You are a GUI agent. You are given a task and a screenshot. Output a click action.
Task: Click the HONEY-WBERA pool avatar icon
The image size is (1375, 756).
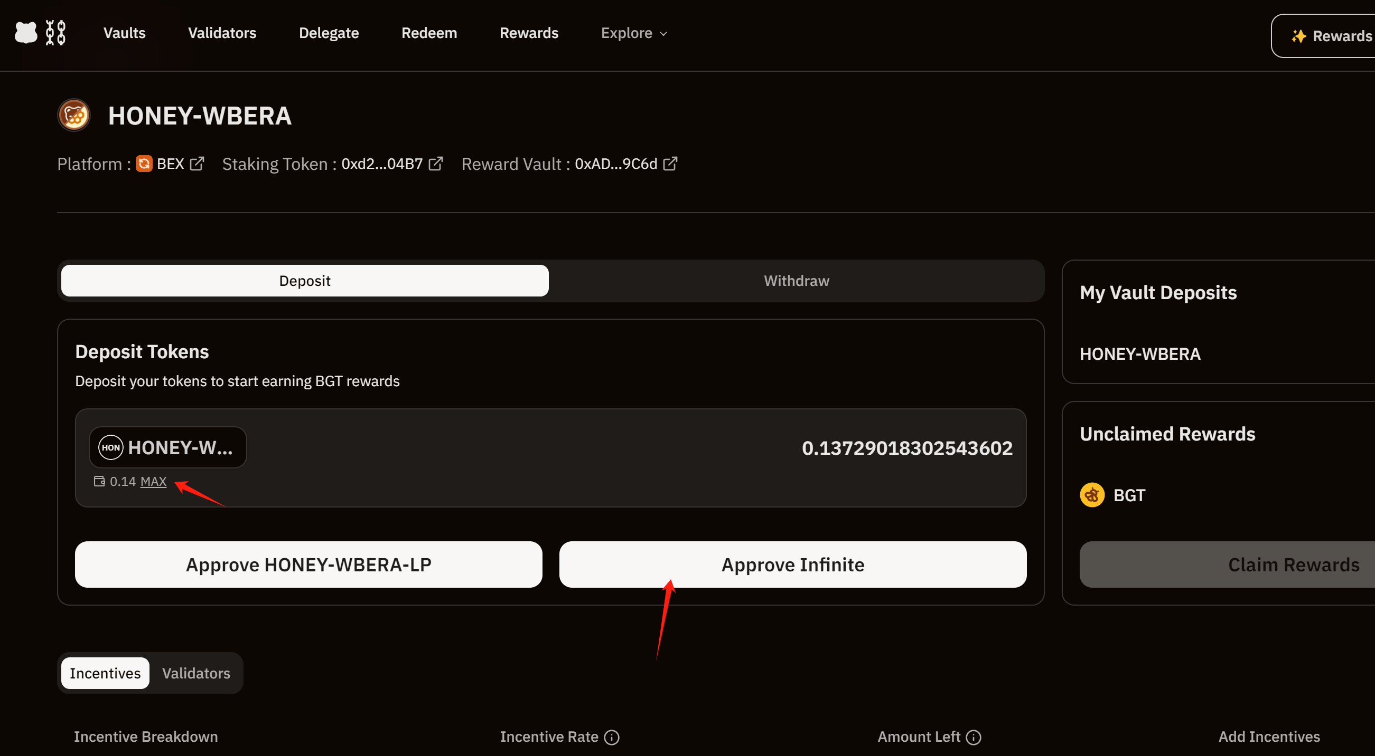tap(74, 115)
